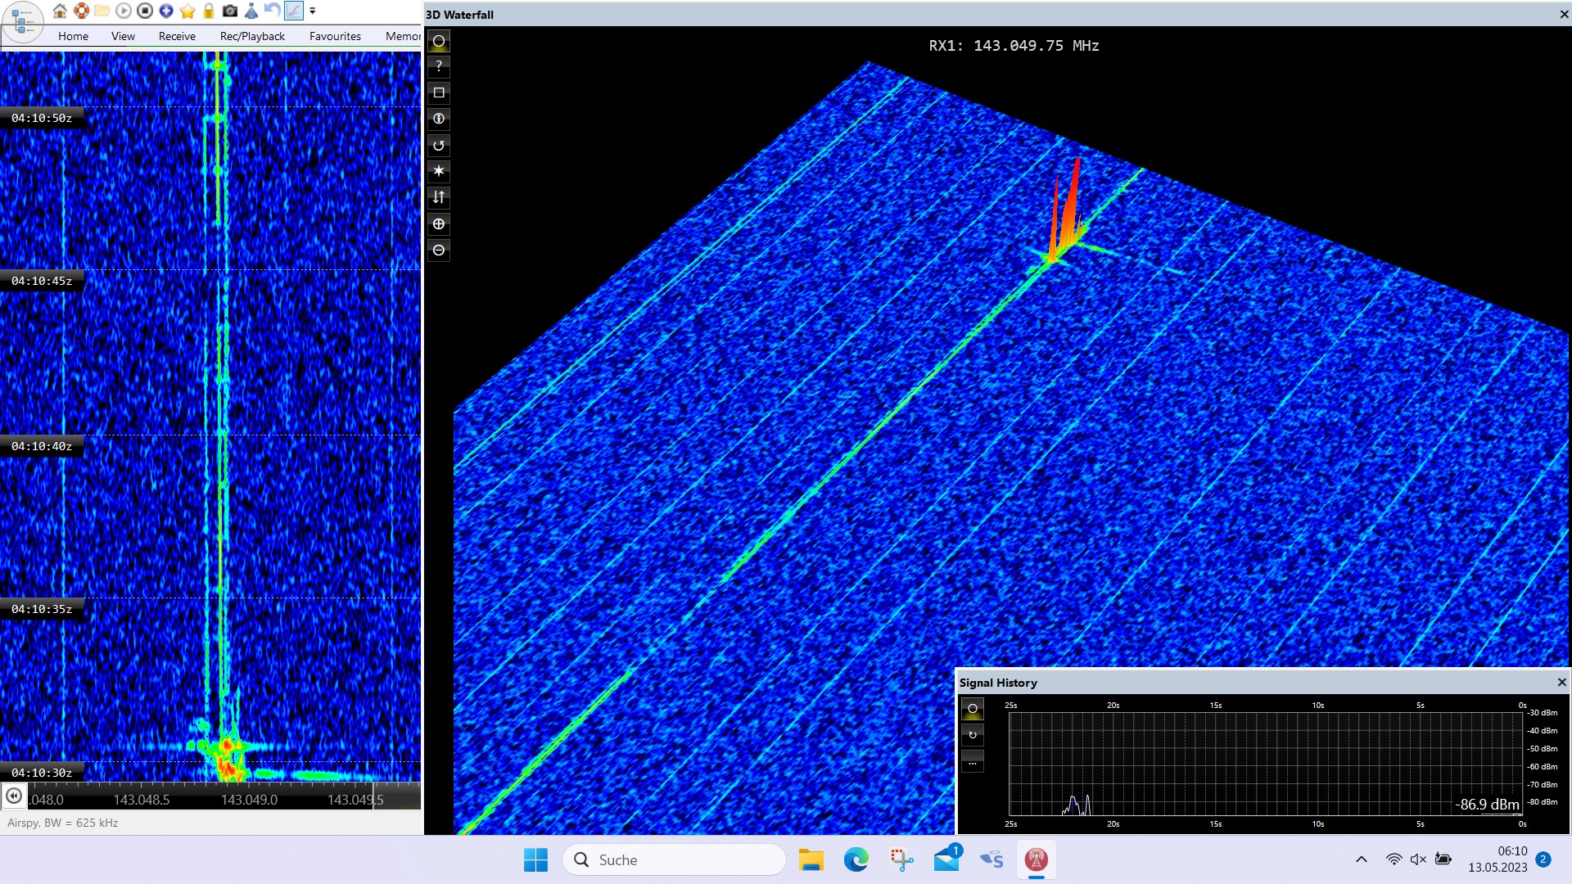
Task: Open the notification badge showing 2
Action: point(1543,859)
